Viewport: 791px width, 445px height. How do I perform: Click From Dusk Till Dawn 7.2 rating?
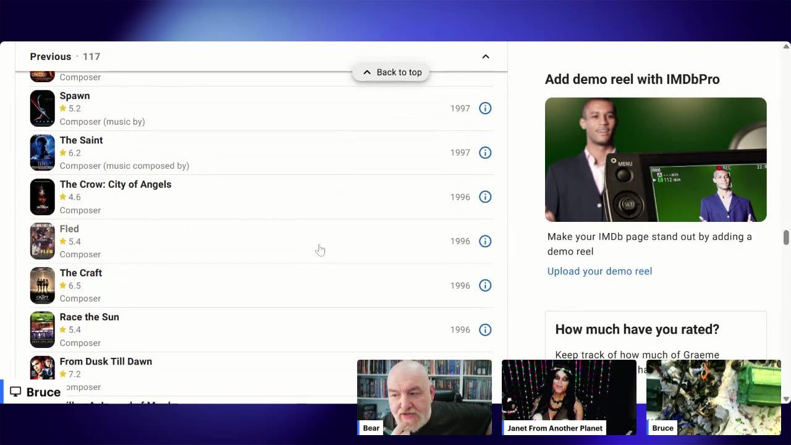coord(70,374)
